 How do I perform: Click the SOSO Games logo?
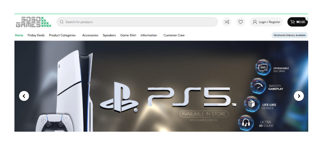pos(34,22)
